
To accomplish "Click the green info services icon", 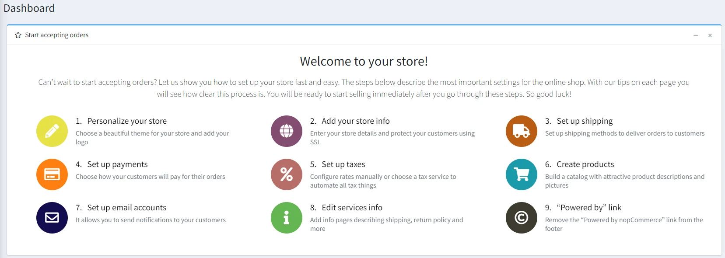I will pyautogui.click(x=287, y=218).
